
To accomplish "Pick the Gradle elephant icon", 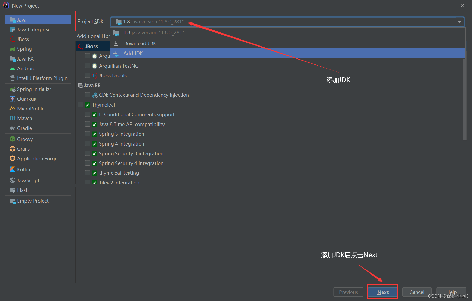I will tap(12, 128).
